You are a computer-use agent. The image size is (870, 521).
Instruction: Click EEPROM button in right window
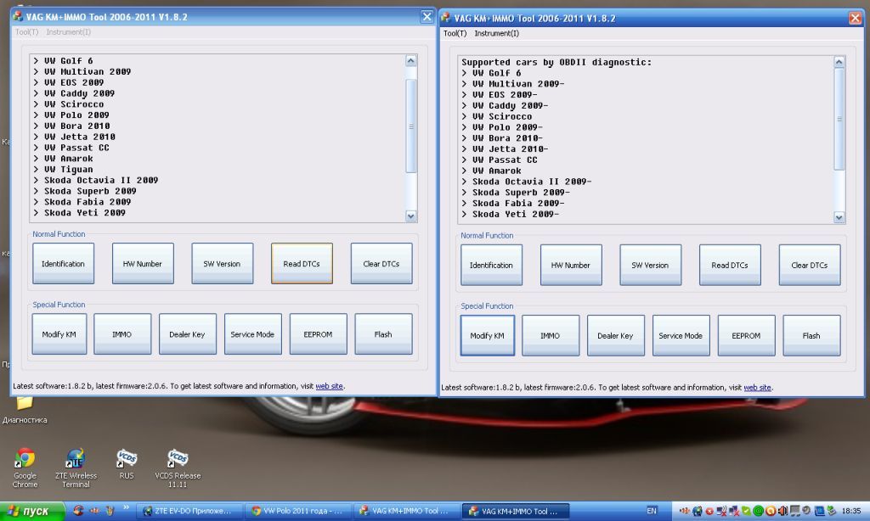click(x=746, y=335)
